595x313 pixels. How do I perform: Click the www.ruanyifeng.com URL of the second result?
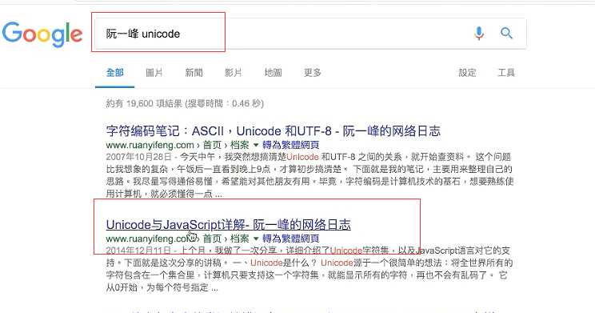tap(150, 239)
